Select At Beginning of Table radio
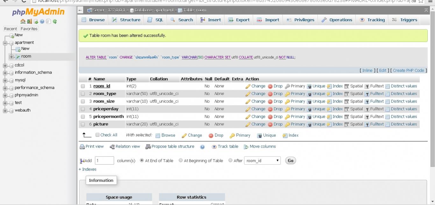The width and height of the screenshot is (435, 205). coord(181,160)
